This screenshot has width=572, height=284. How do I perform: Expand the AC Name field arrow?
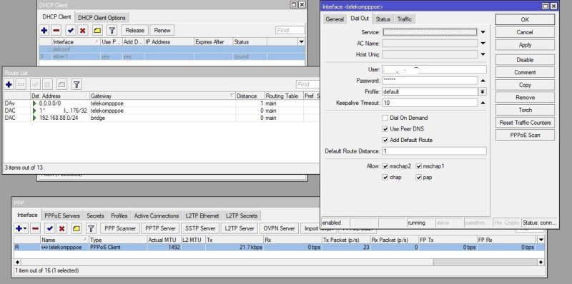point(483,44)
